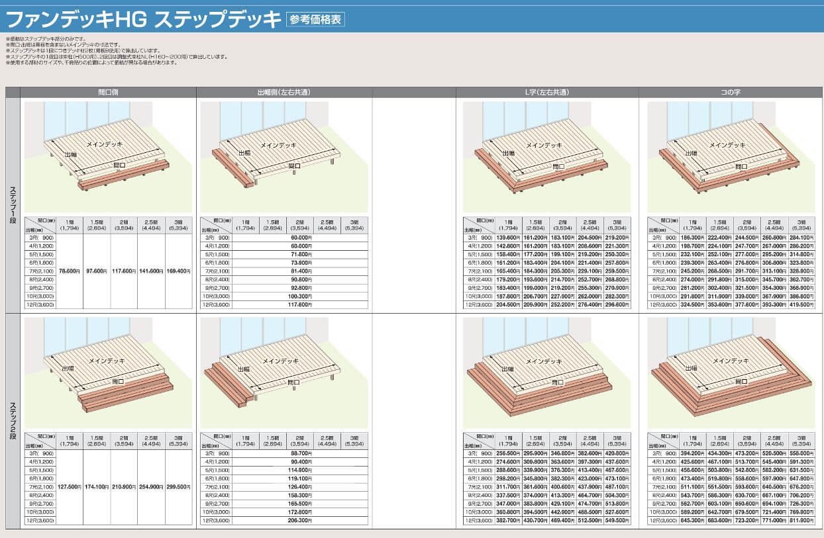This screenshot has height=538, width=824.
Task: Select the 158,300円 price row
Action: click(x=300, y=494)
